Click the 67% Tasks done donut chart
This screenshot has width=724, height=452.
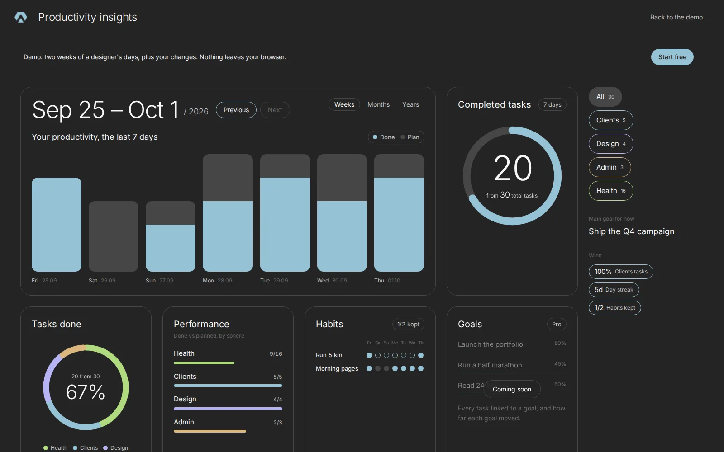tap(86, 387)
